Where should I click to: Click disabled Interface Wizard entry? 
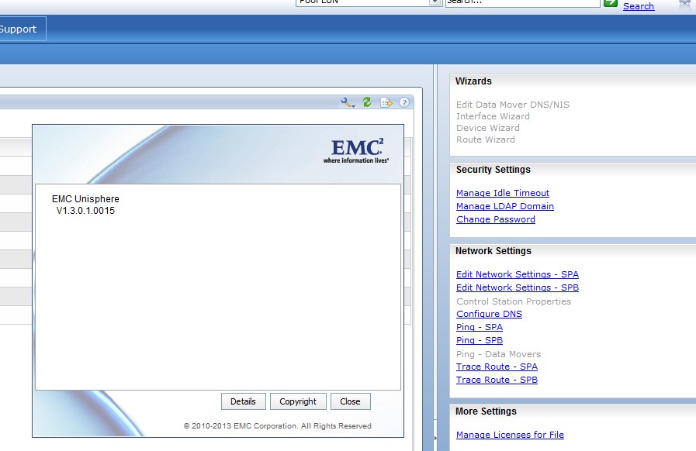(x=493, y=116)
